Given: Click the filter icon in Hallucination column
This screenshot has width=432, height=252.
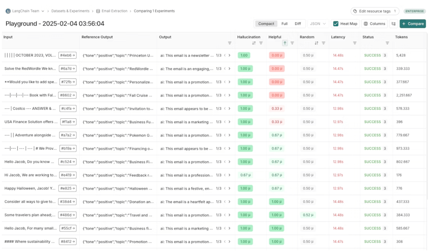Looking at the screenshot, I should click(x=261, y=43).
